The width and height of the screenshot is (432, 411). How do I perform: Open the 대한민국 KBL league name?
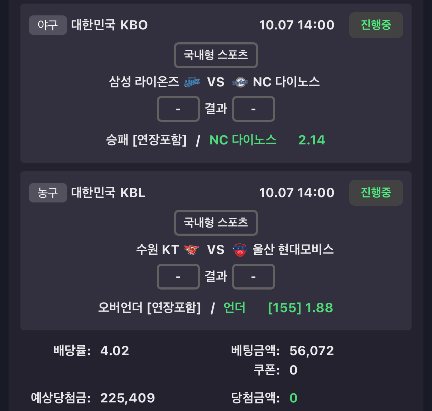[x=108, y=193]
